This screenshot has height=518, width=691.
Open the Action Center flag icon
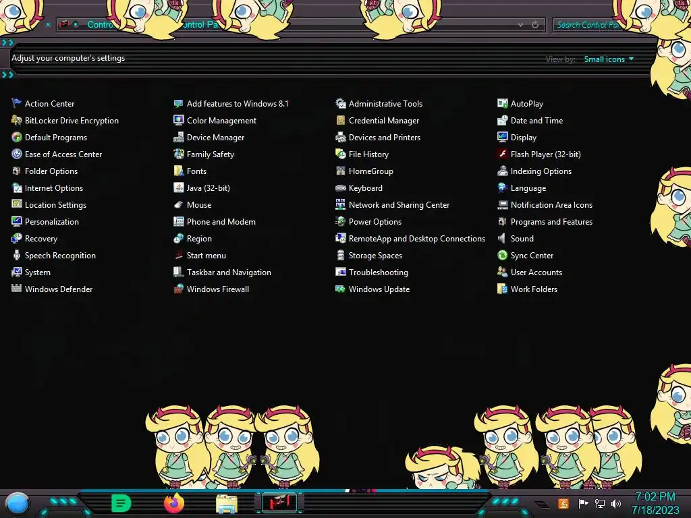pyautogui.click(x=17, y=103)
